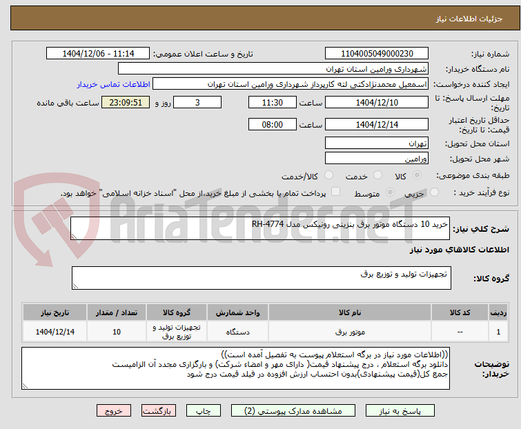Click the buyer organization name field
The width and height of the screenshot is (521, 429).
tap(273, 69)
